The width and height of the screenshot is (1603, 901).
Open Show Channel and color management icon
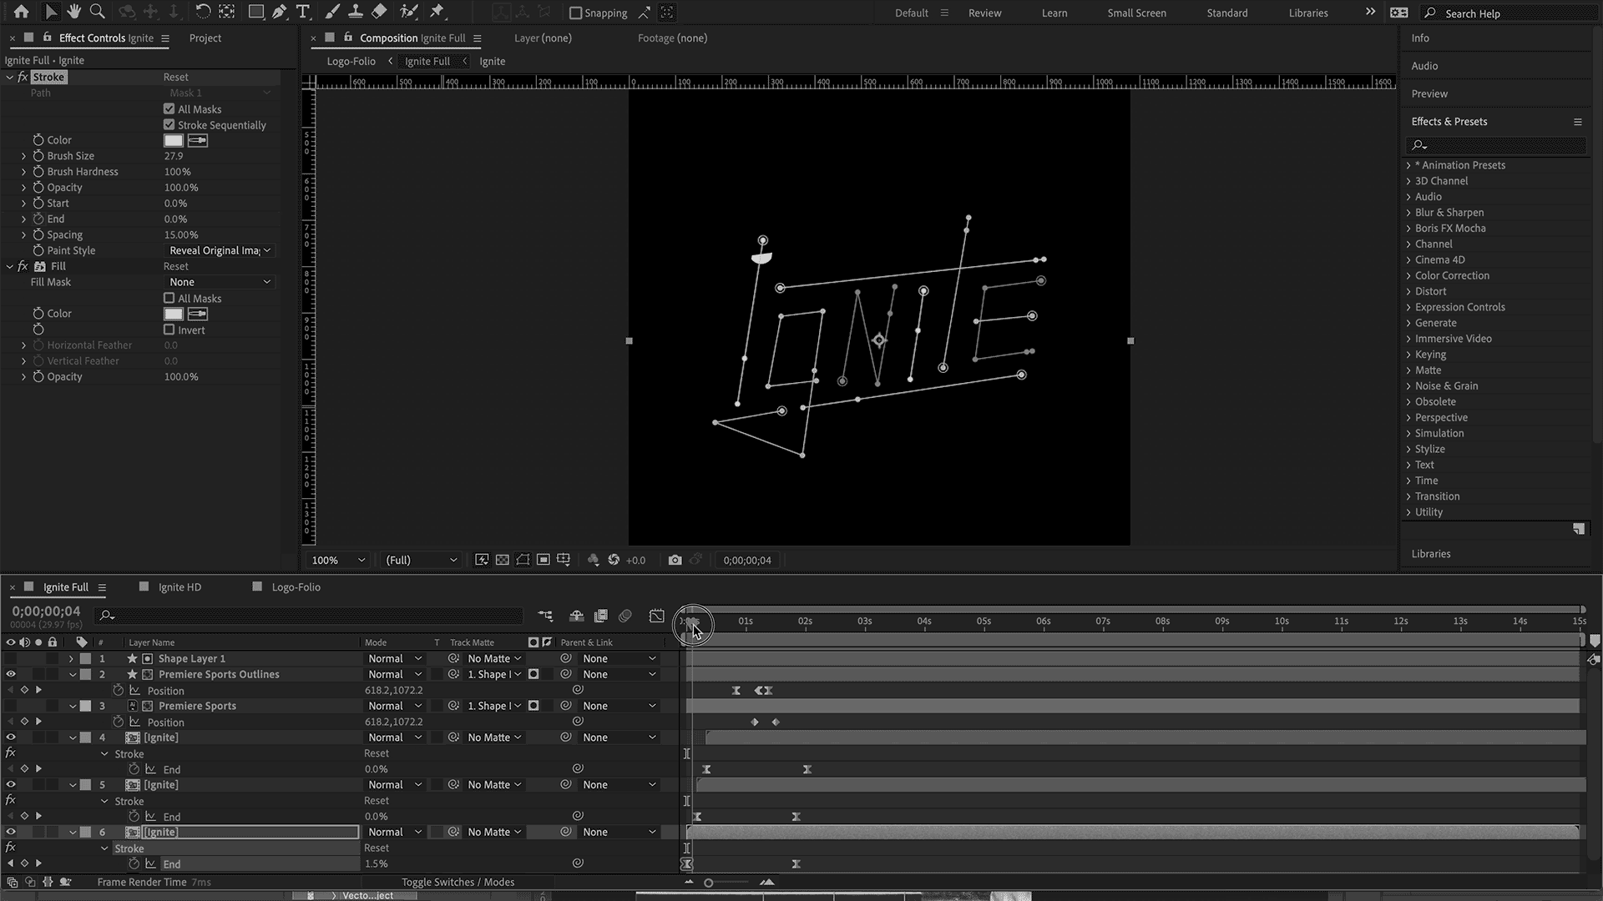click(593, 560)
